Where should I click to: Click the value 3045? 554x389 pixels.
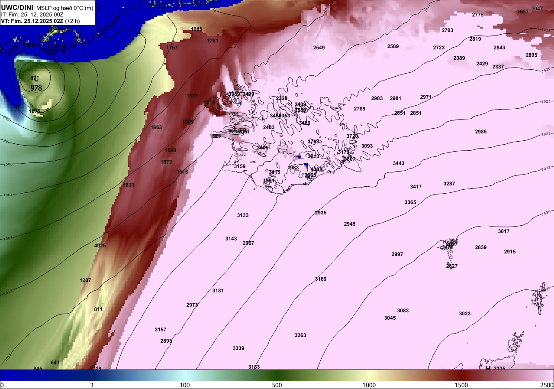coord(390,318)
